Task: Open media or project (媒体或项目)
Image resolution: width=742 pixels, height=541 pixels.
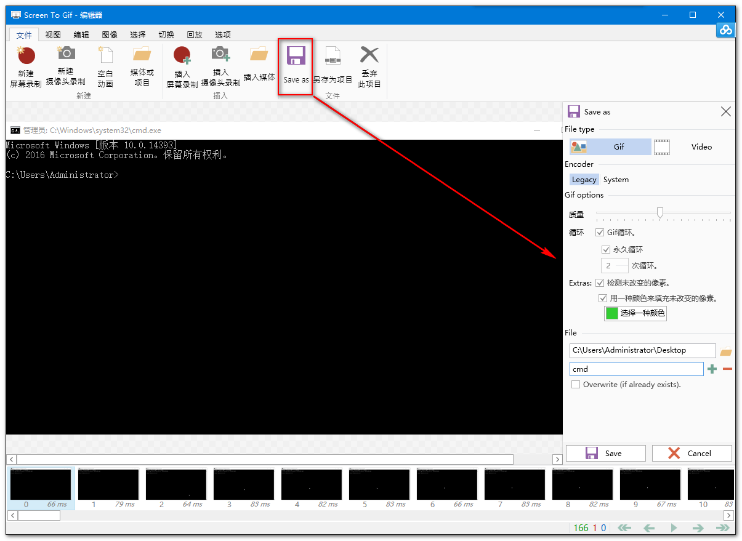Action: coord(142,67)
